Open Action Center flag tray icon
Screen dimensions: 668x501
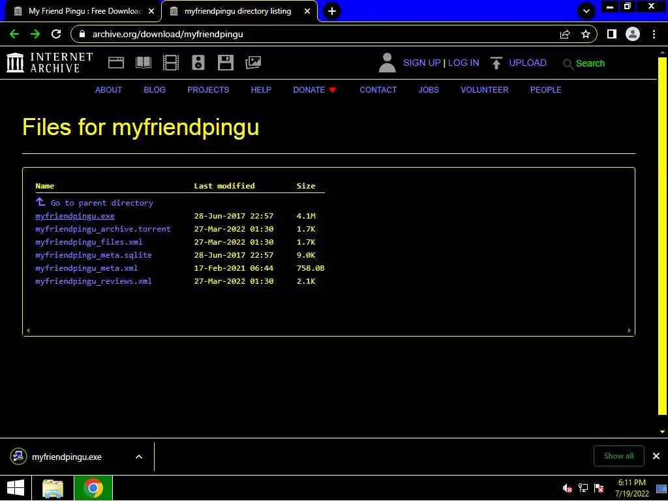(599, 488)
